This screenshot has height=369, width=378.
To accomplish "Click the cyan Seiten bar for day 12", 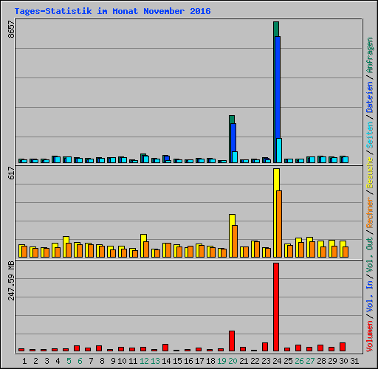I will 146,159.
